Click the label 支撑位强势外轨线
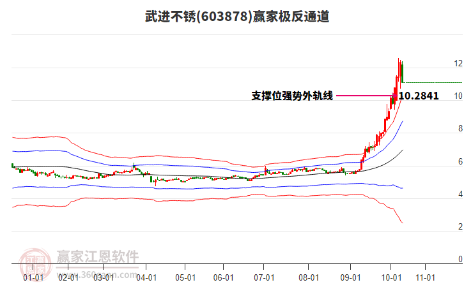Screen dimensions: 464x287 tap(292, 96)
